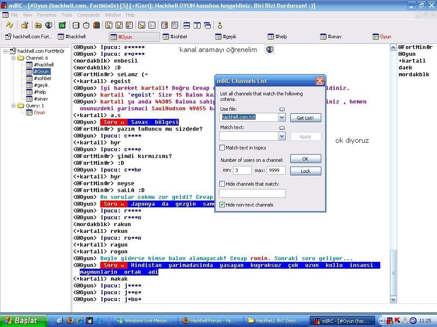This screenshot has width=437, height=327.
Task: Open the URL List icon
Action: [x=175, y=25]
